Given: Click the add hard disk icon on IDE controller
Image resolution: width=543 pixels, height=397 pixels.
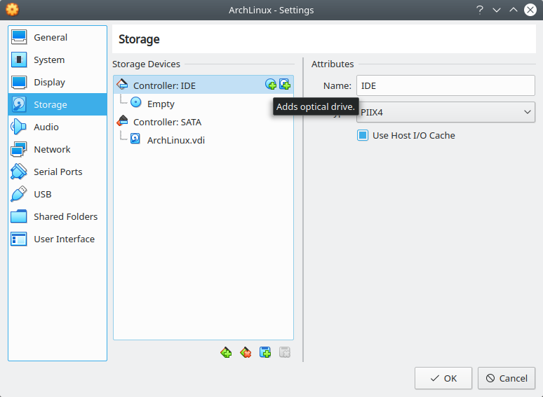Looking at the screenshot, I should coord(285,84).
